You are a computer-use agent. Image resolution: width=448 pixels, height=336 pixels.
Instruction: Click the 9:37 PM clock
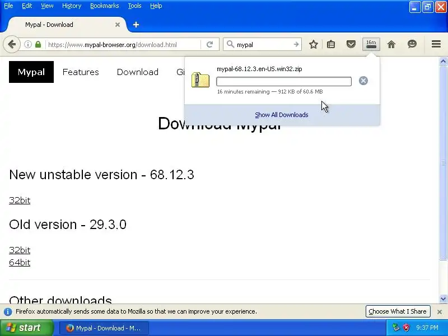pyautogui.click(x=427, y=328)
